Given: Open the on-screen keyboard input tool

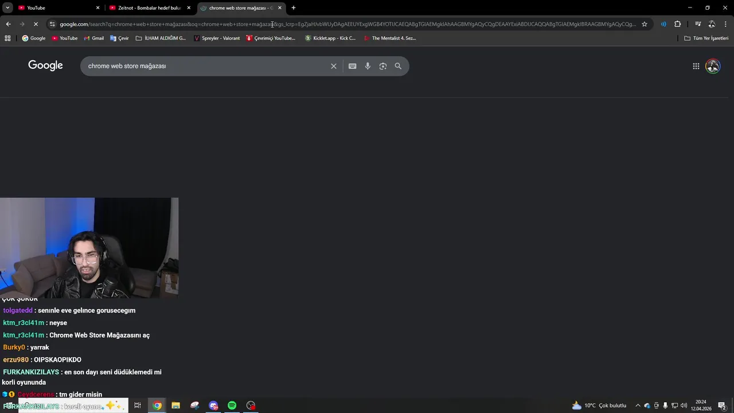Looking at the screenshot, I should coord(353,66).
